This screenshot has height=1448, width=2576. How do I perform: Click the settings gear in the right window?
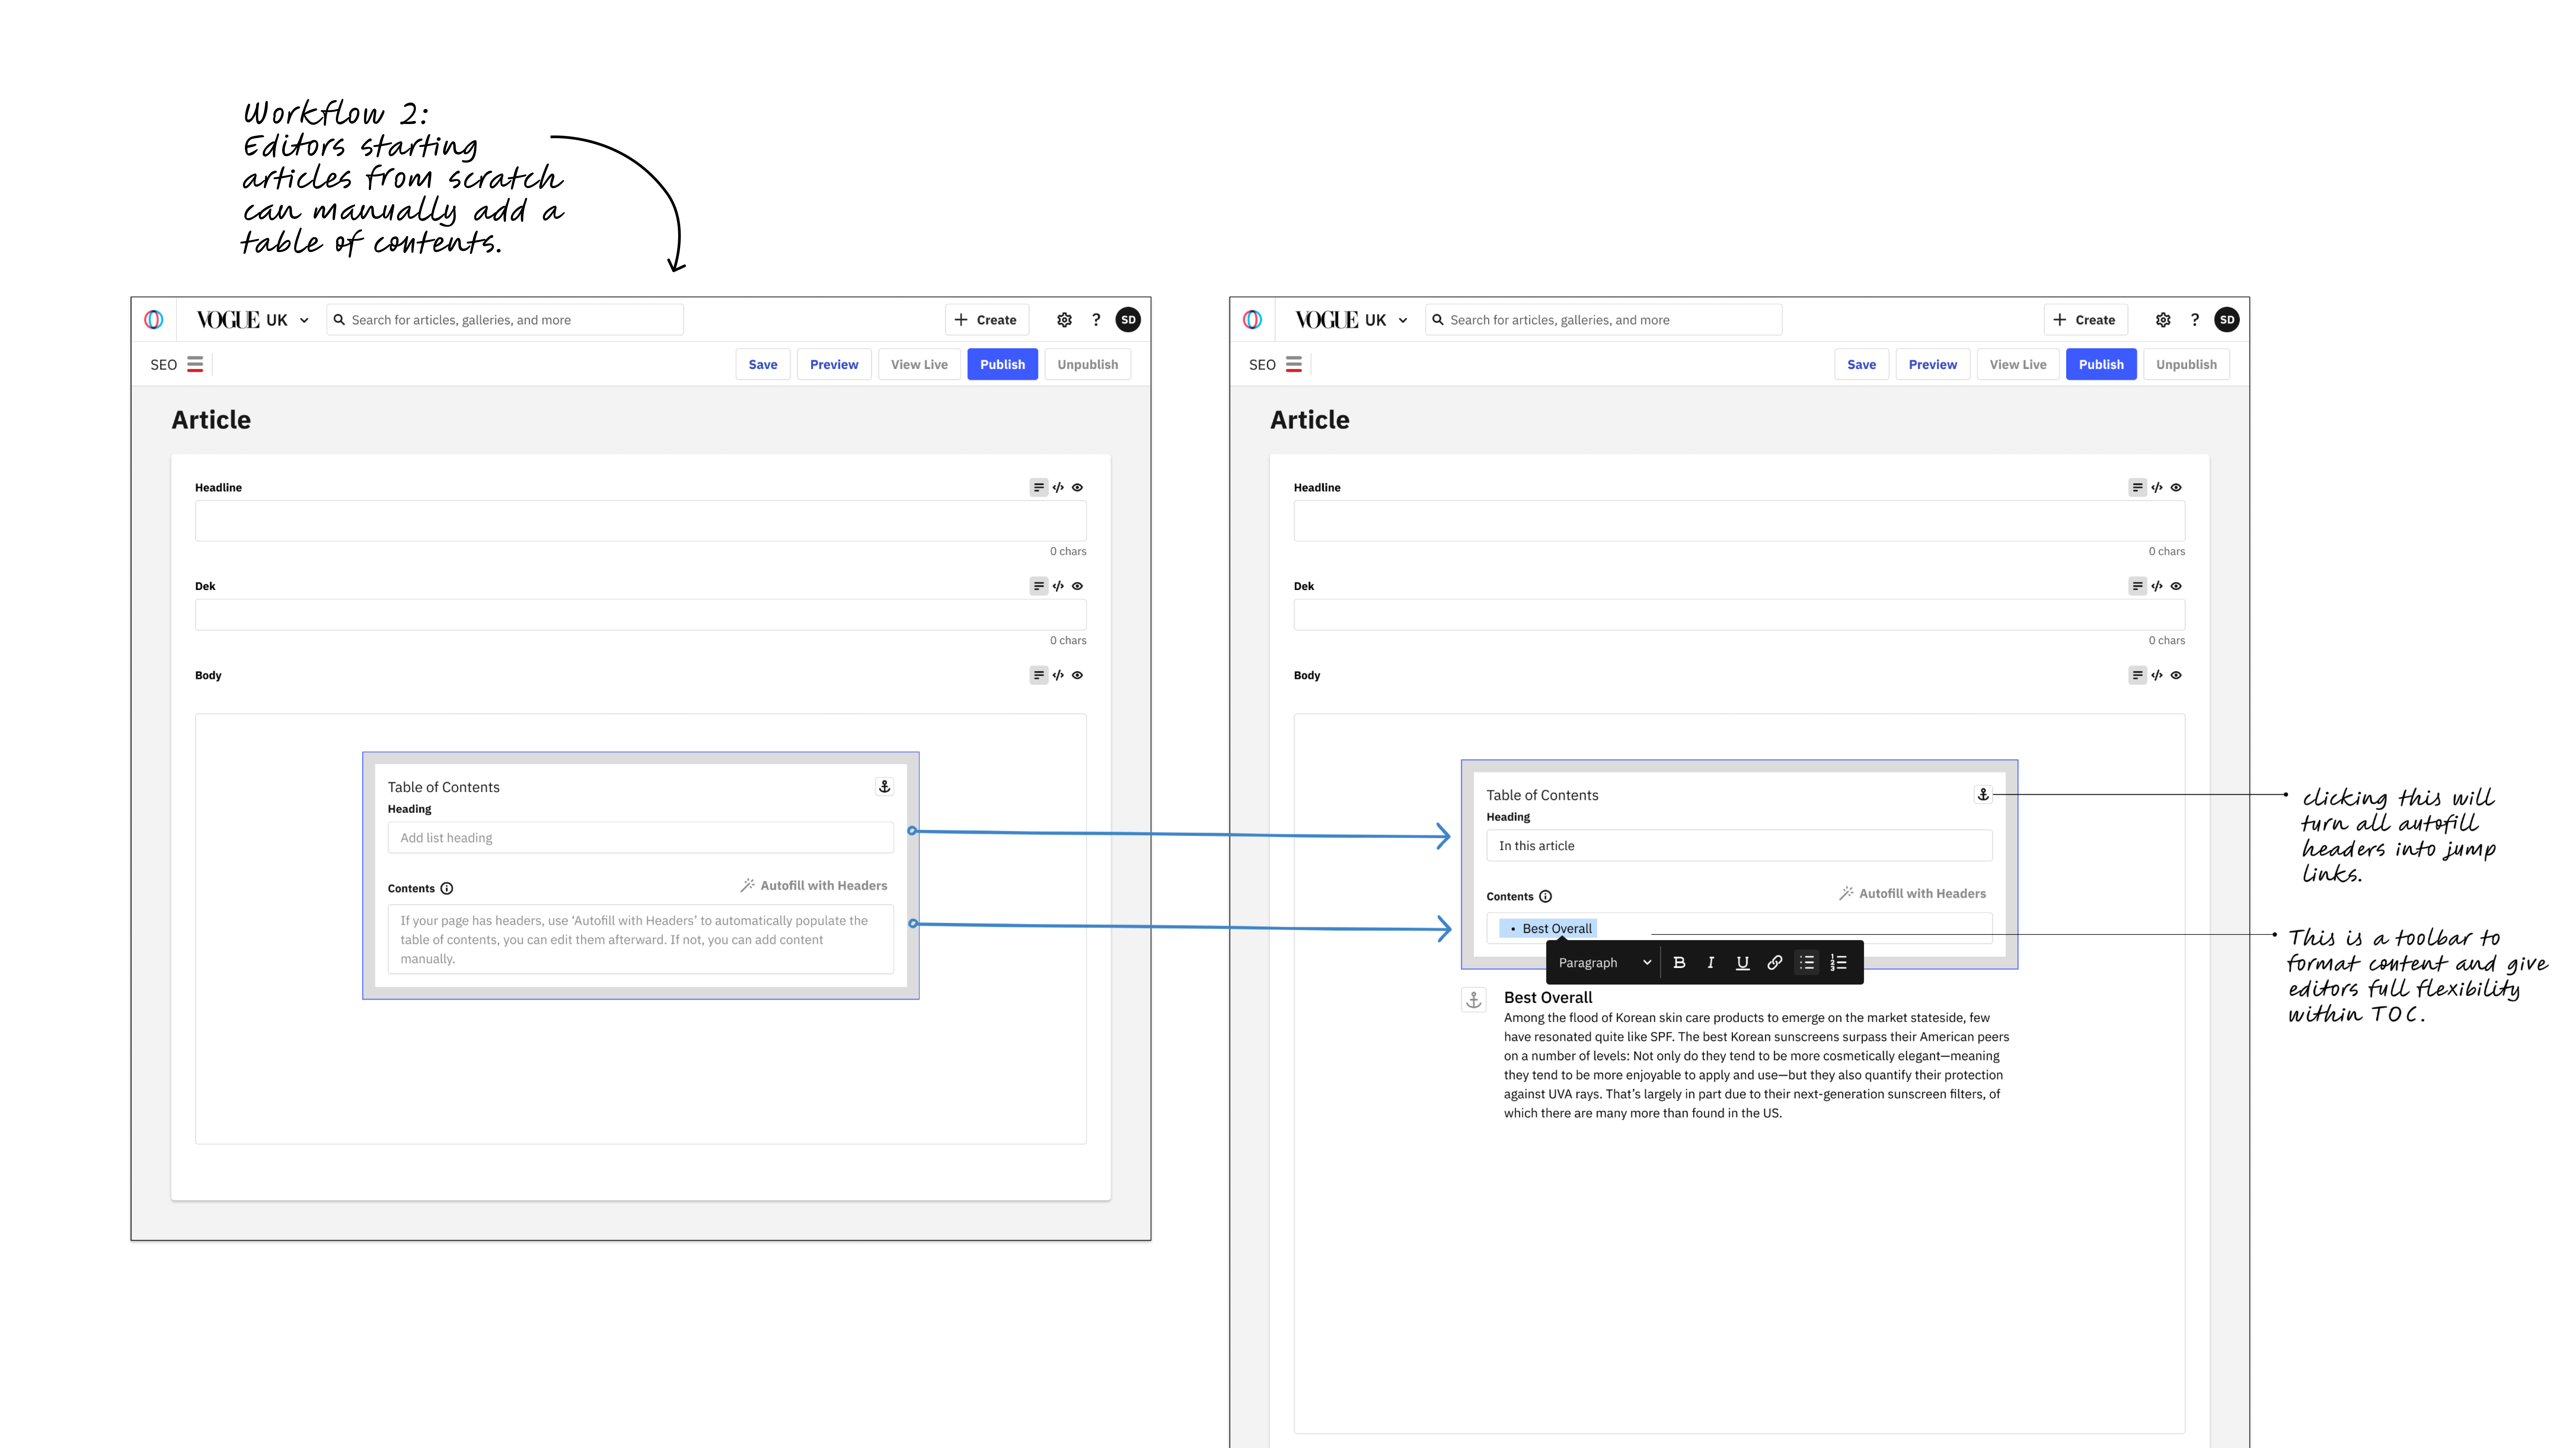pyautogui.click(x=2163, y=320)
